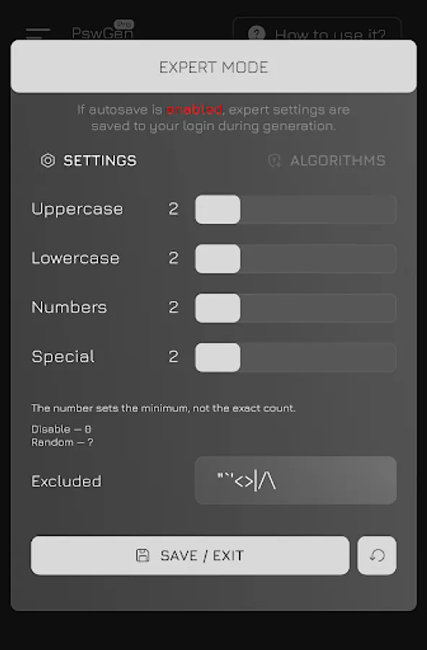
Task: Select the SETTINGS tab
Action: (96, 161)
